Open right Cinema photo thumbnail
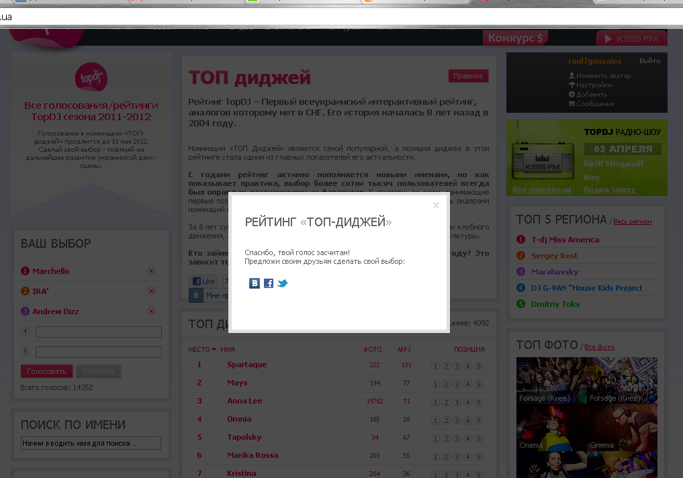This screenshot has width=683, height=478. pos(622,428)
